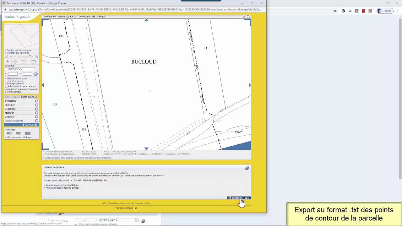402x226 pixels.
Task: Open the Système RGF93CC45 dropdown
Action: point(21,69)
